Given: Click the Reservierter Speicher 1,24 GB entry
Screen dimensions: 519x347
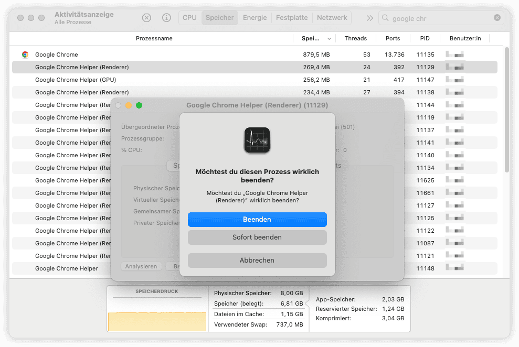Looking at the screenshot, I should (x=360, y=309).
